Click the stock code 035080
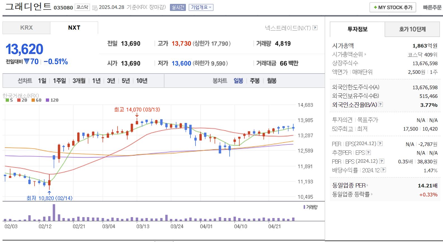The image size is (443, 242). (63, 8)
